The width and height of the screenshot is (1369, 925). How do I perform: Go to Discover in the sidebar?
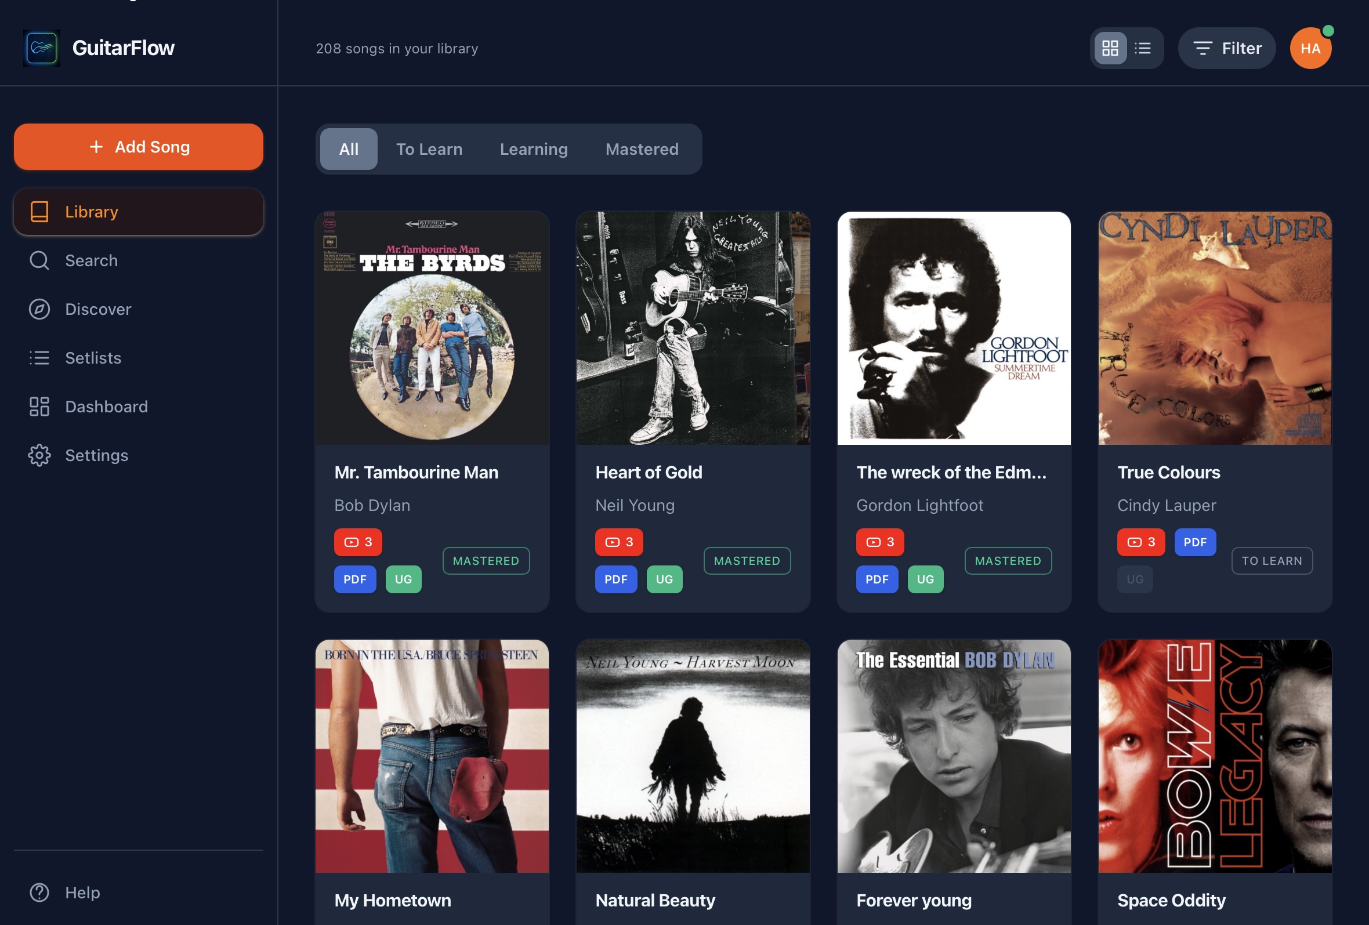pos(139,309)
